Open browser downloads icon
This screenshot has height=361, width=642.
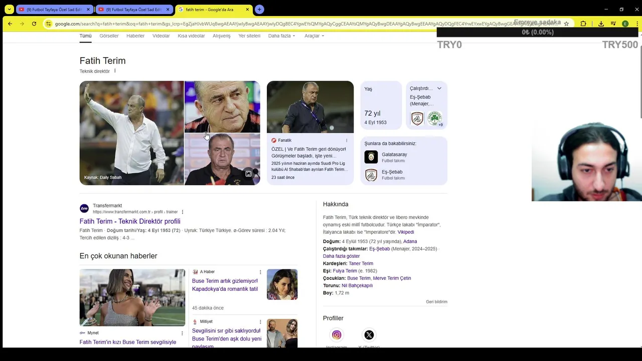tap(601, 24)
